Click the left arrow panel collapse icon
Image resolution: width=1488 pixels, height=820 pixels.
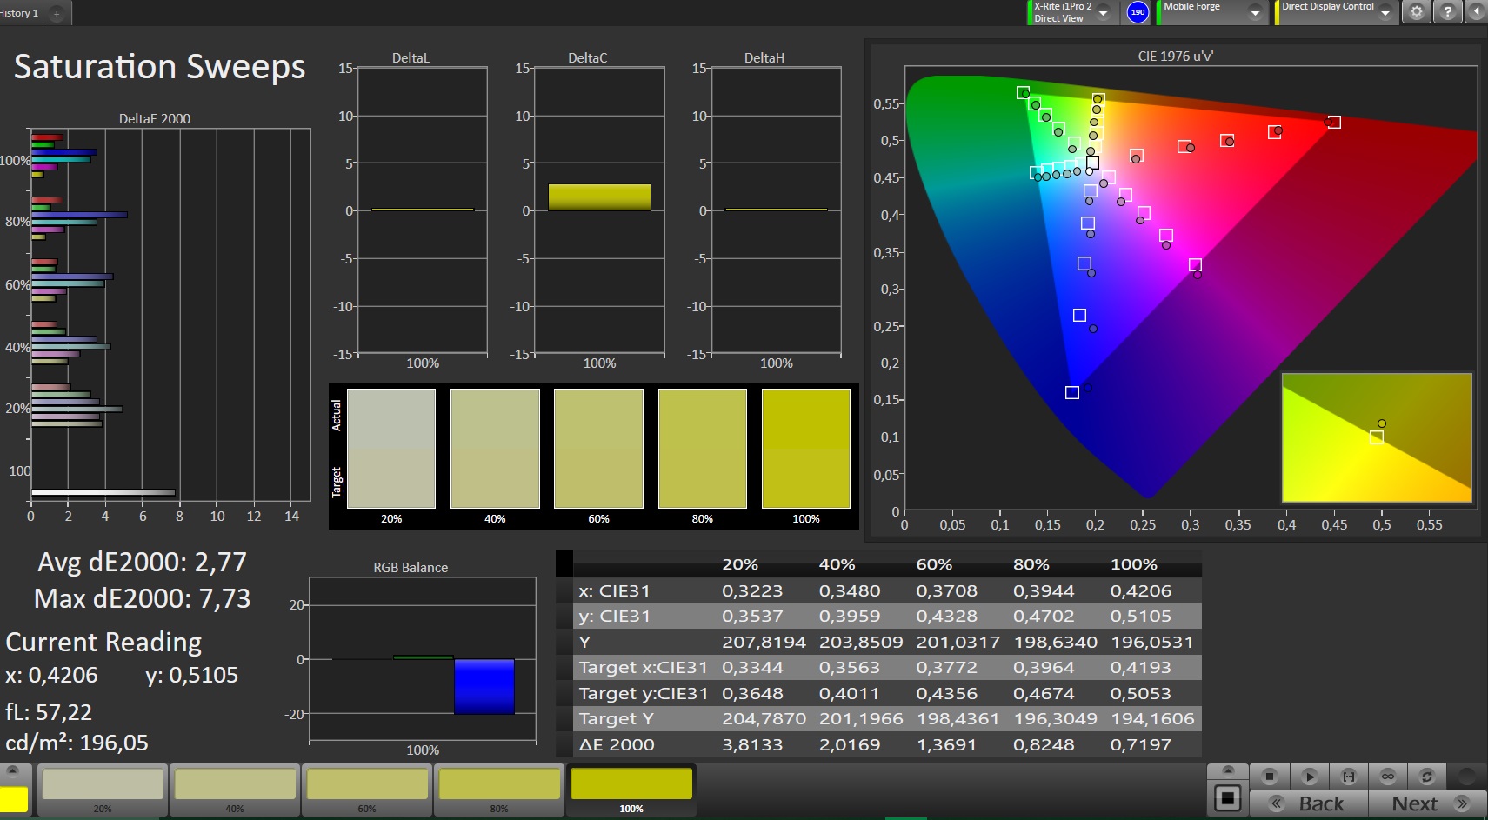(1477, 12)
